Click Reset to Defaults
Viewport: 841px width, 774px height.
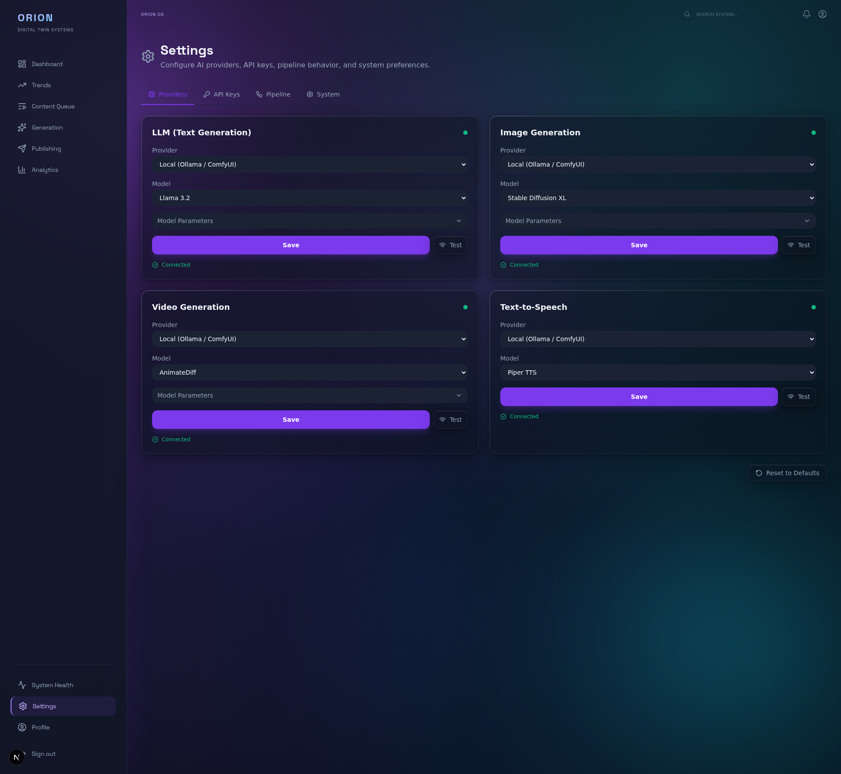coord(787,473)
